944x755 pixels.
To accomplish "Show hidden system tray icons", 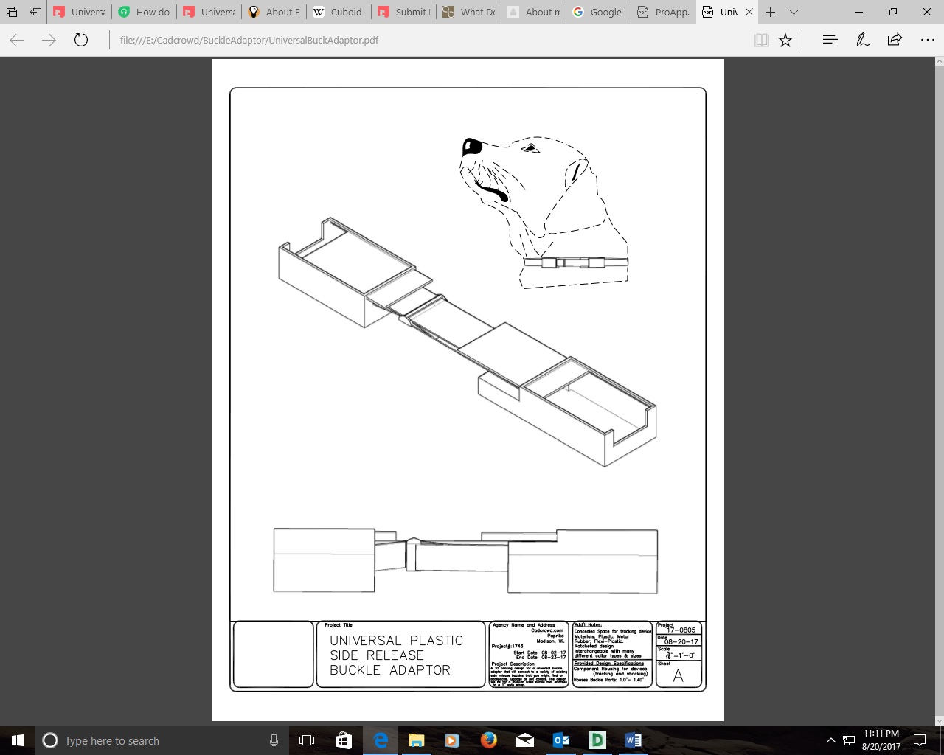I will pyautogui.click(x=830, y=740).
